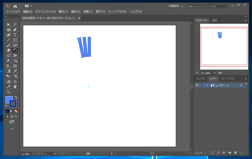Create a new layer
The width and height of the screenshot is (252, 159).
pos(235,153)
